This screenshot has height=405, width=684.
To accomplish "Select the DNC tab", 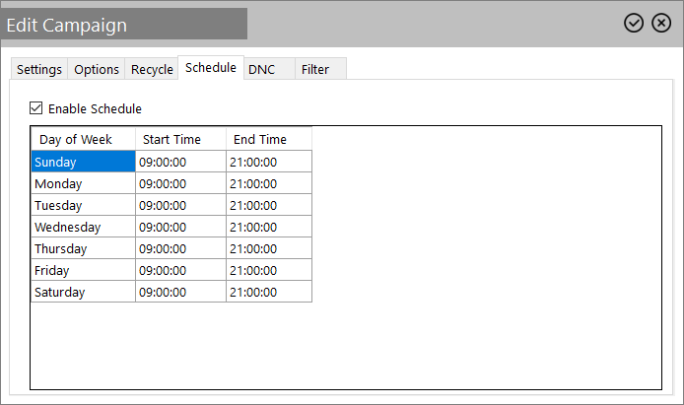I will tap(261, 69).
